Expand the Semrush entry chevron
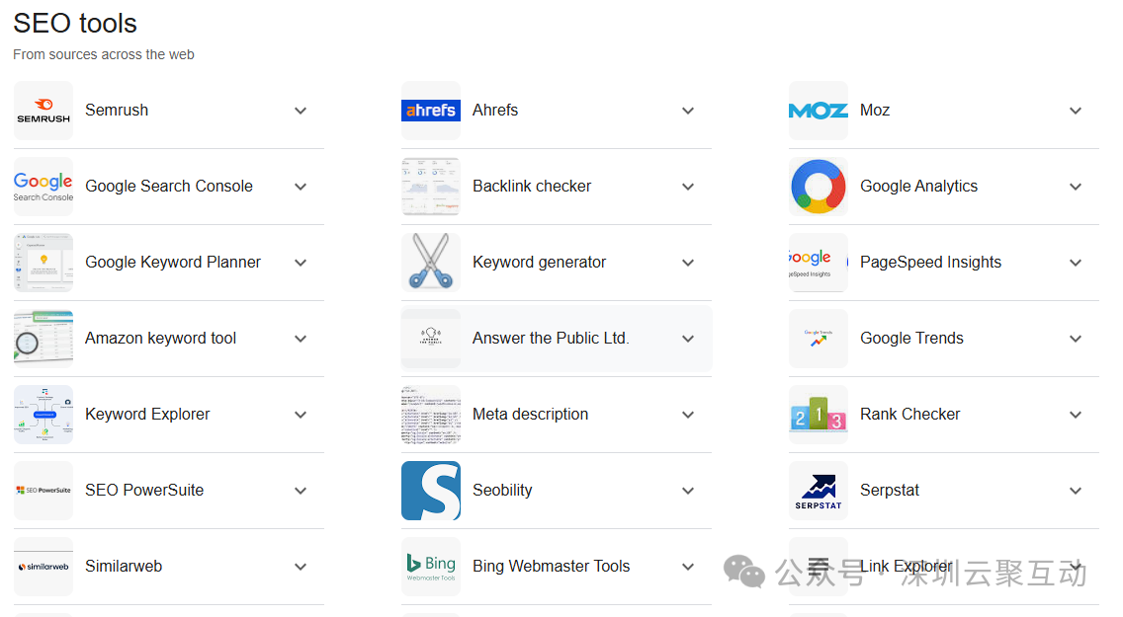1123x617 pixels. tap(301, 111)
